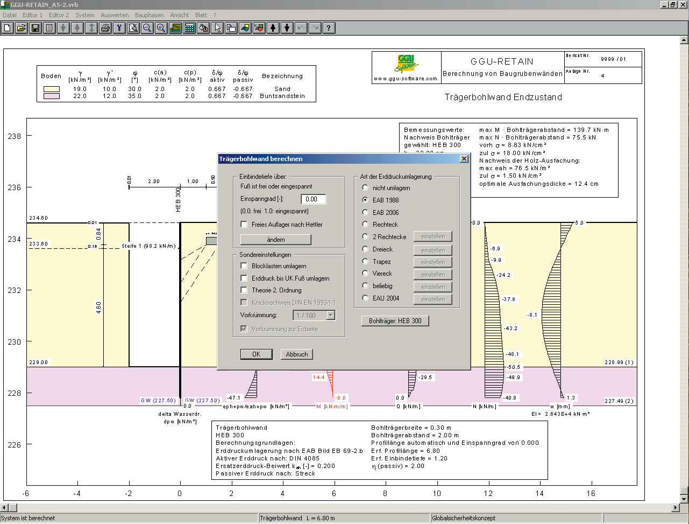The width and height of the screenshot is (689, 524).
Task: Open the Vorkrümmung 1 / 100 dropdown
Action: point(331,316)
